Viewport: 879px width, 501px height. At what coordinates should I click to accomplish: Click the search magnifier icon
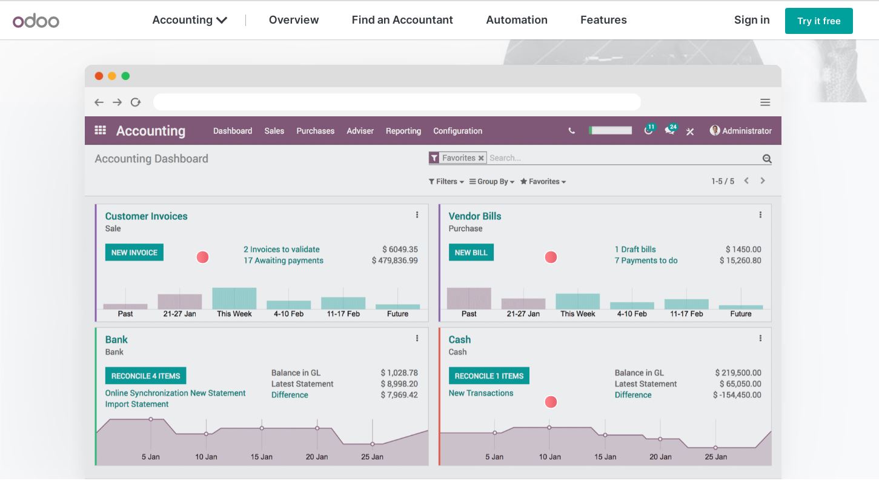click(x=767, y=159)
